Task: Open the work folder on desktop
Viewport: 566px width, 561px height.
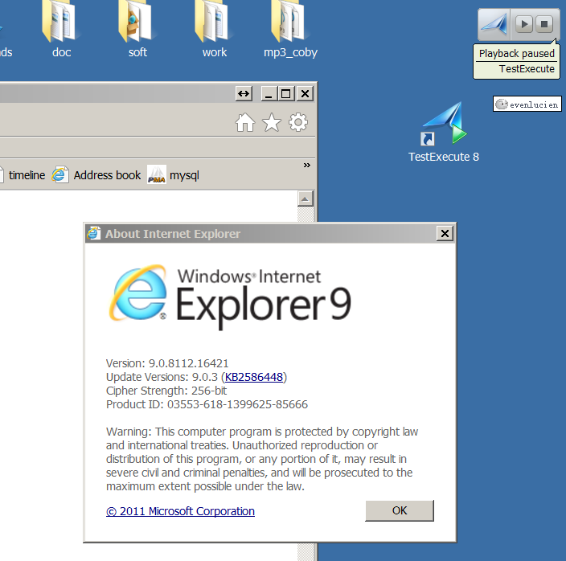Action: click(214, 28)
